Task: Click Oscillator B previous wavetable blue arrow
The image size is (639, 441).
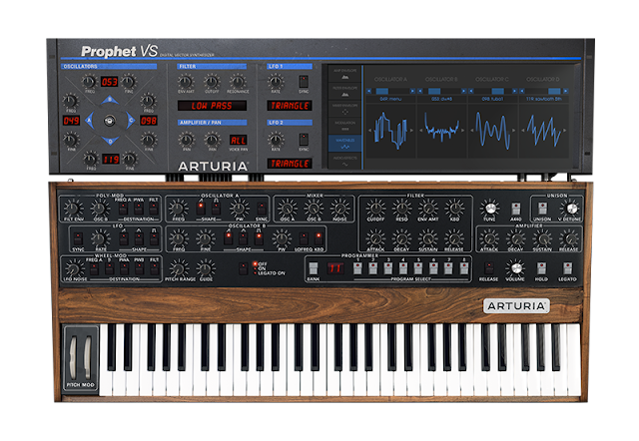Action: pos(420,91)
